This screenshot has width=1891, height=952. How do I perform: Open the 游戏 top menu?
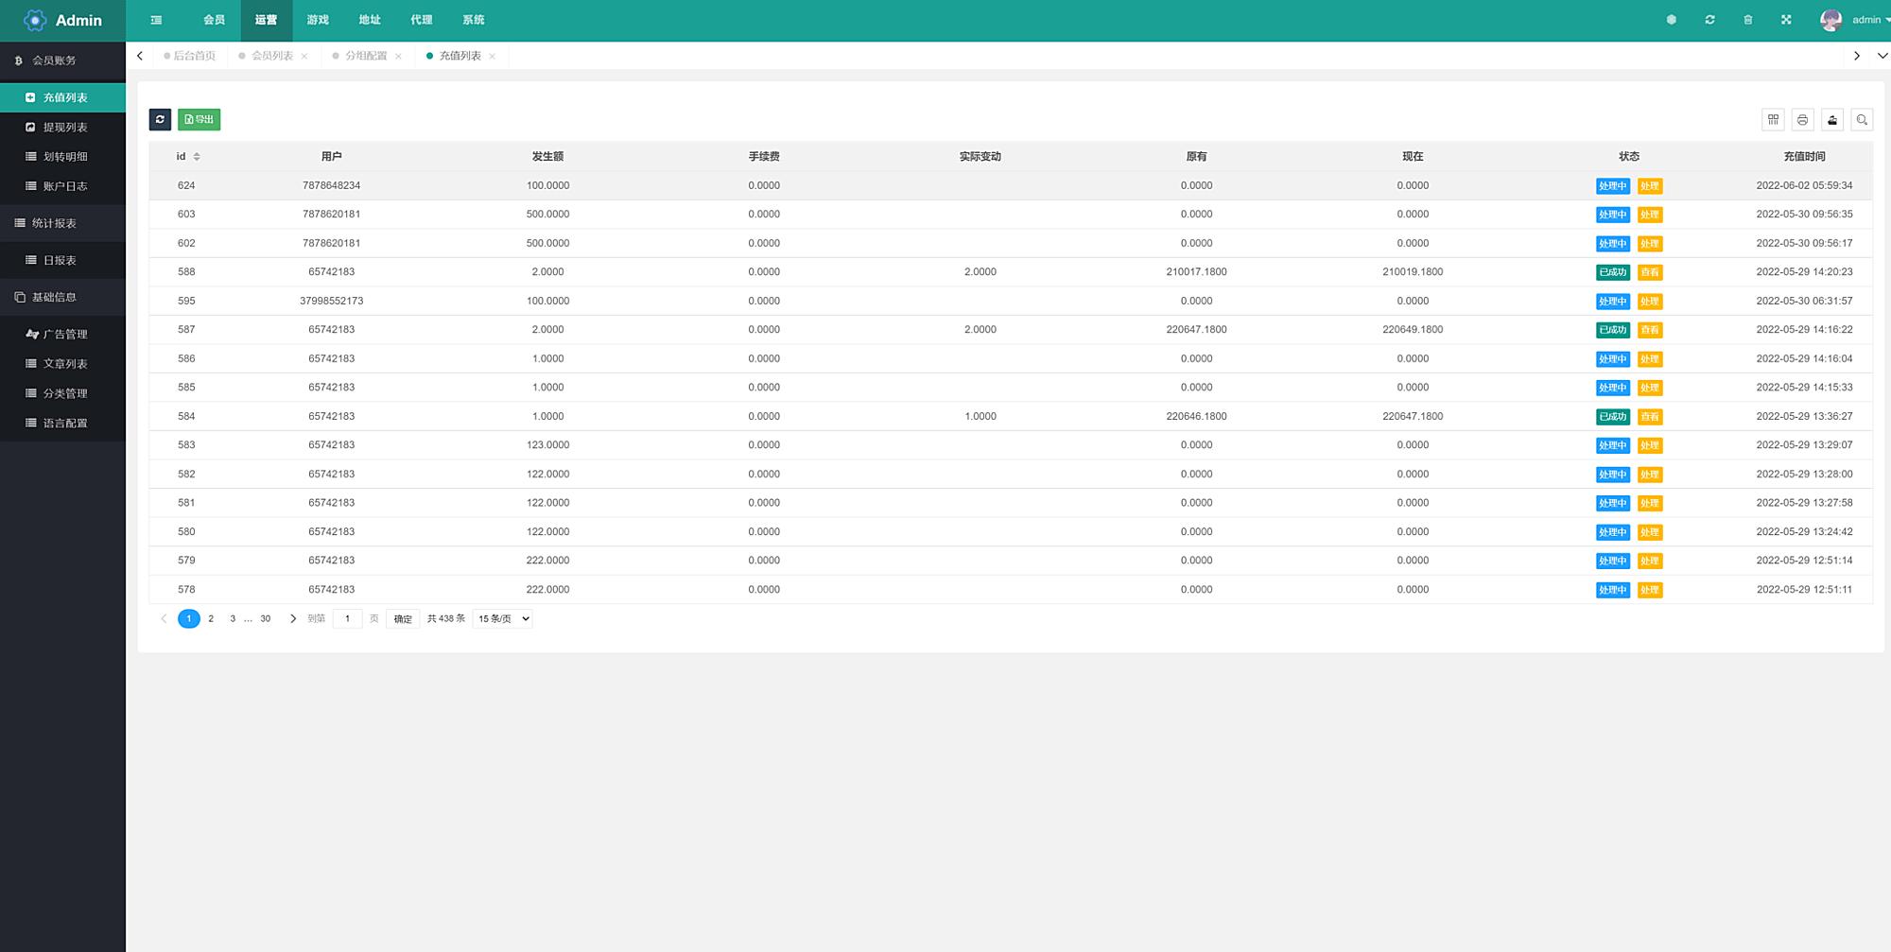(318, 20)
